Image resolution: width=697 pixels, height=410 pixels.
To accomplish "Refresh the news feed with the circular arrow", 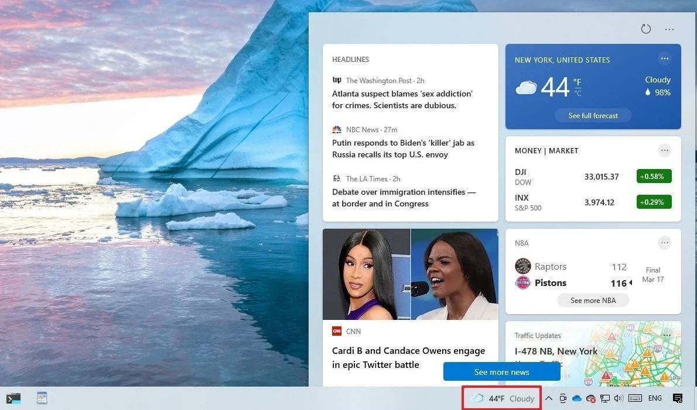I will click(x=645, y=29).
